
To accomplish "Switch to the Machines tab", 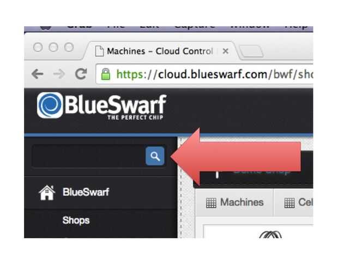I will pos(235,203).
